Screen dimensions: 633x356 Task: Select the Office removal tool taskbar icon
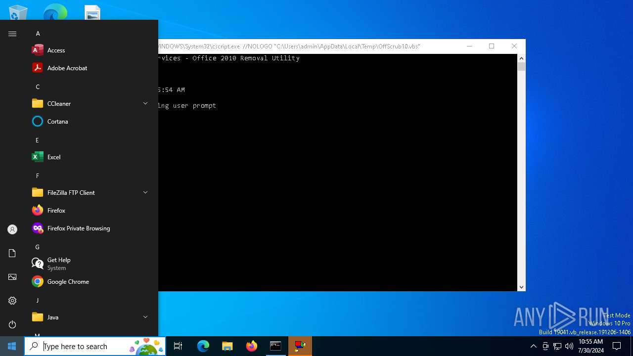[x=300, y=346]
